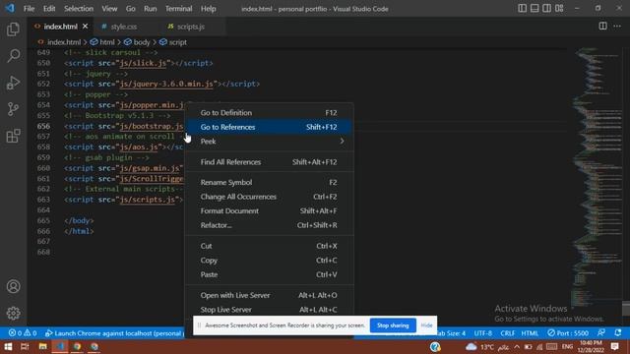Open Extensions view in activity bar
630x354 pixels.
point(13,136)
